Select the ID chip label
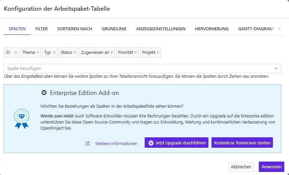Screen dimensions: 289x175 (8, 53)
